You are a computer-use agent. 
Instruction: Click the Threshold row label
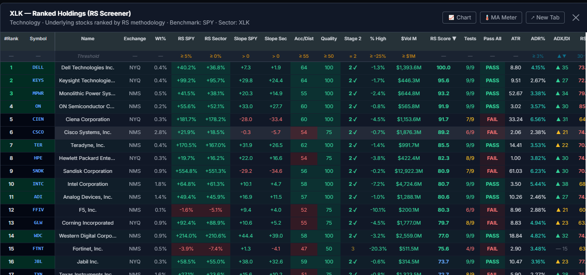click(x=88, y=56)
